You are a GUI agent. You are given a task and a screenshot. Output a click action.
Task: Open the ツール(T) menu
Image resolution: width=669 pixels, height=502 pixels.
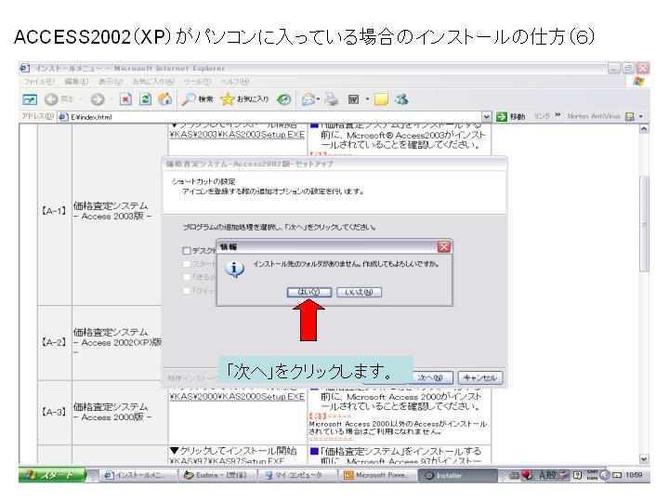198,81
